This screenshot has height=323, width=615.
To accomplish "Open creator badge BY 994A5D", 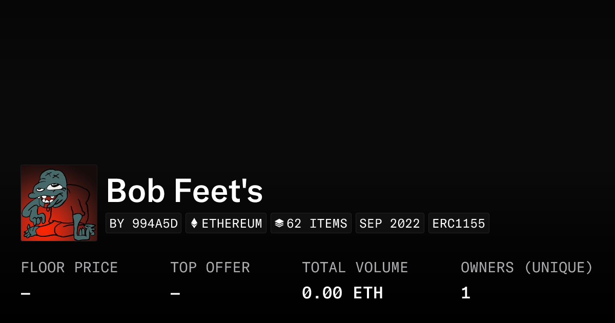I will (143, 224).
